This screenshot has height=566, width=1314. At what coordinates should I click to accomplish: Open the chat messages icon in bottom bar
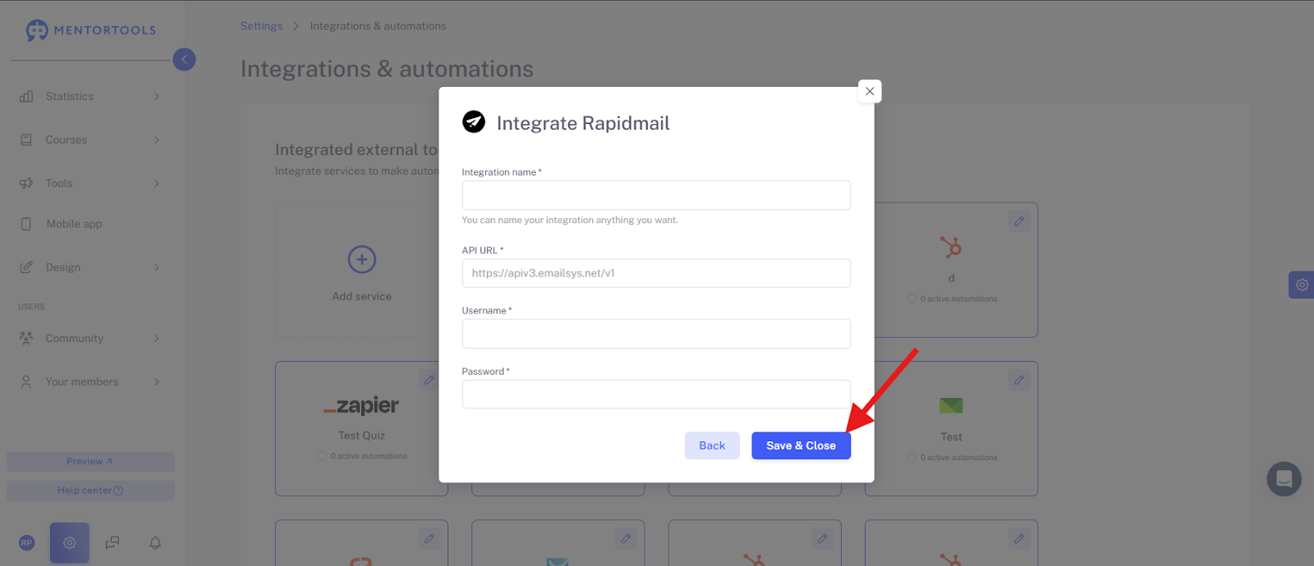coord(113,543)
